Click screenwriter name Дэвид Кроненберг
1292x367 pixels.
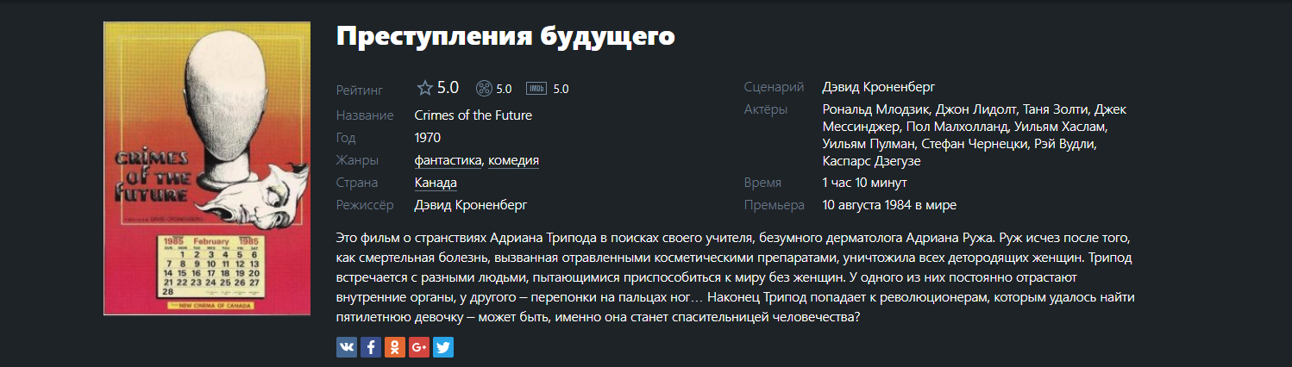coord(879,87)
